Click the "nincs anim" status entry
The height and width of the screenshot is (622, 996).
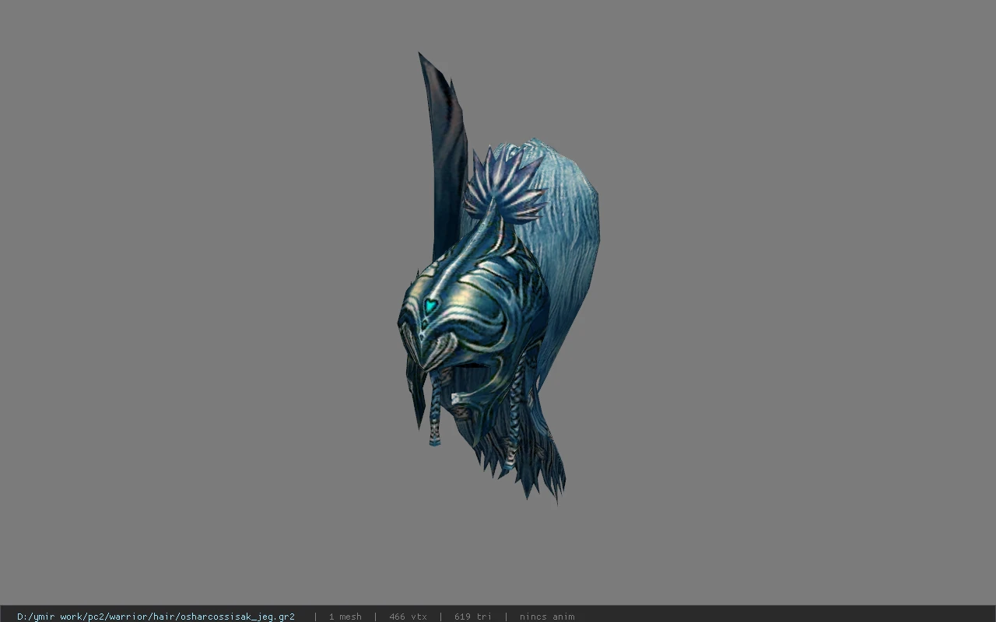[547, 617]
